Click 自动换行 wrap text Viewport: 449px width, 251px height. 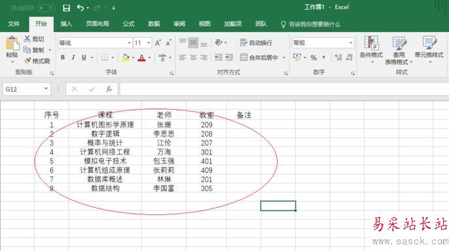(256, 42)
